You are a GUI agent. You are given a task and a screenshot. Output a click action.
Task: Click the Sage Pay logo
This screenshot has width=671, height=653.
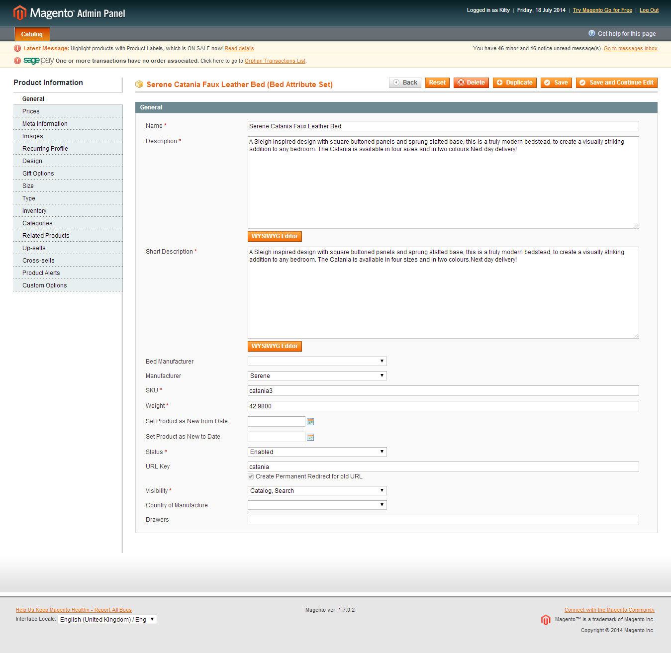[x=38, y=61]
